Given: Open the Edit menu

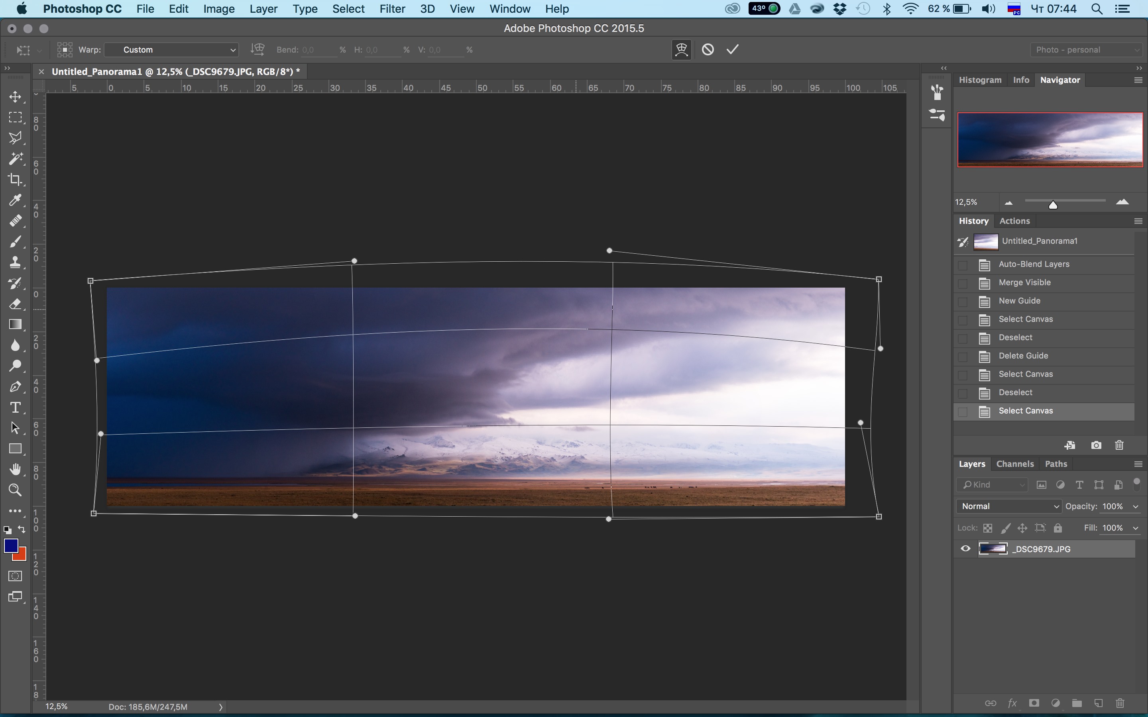Looking at the screenshot, I should (x=176, y=9).
